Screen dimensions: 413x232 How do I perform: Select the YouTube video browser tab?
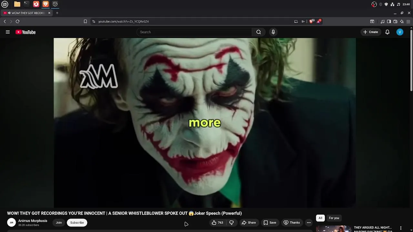[x=27, y=13]
